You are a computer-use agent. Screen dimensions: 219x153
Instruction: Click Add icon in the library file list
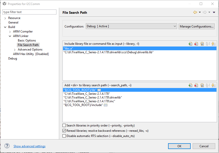click(x=190, y=44)
